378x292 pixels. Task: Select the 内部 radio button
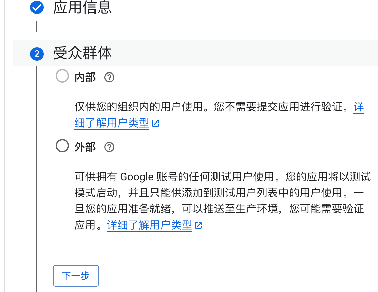click(62, 76)
